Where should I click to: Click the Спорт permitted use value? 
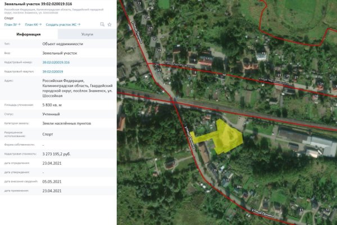[48, 134]
